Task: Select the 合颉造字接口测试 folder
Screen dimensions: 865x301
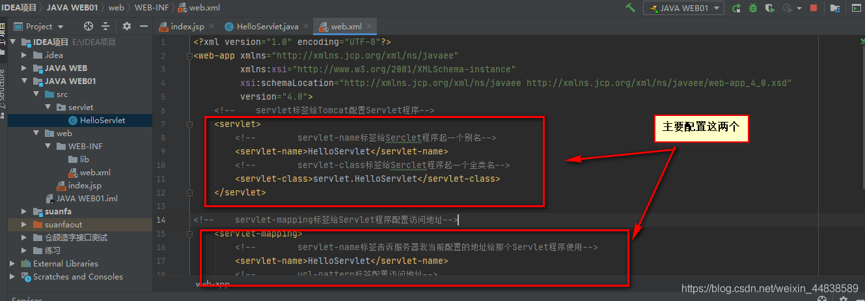Action: (x=76, y=238)
